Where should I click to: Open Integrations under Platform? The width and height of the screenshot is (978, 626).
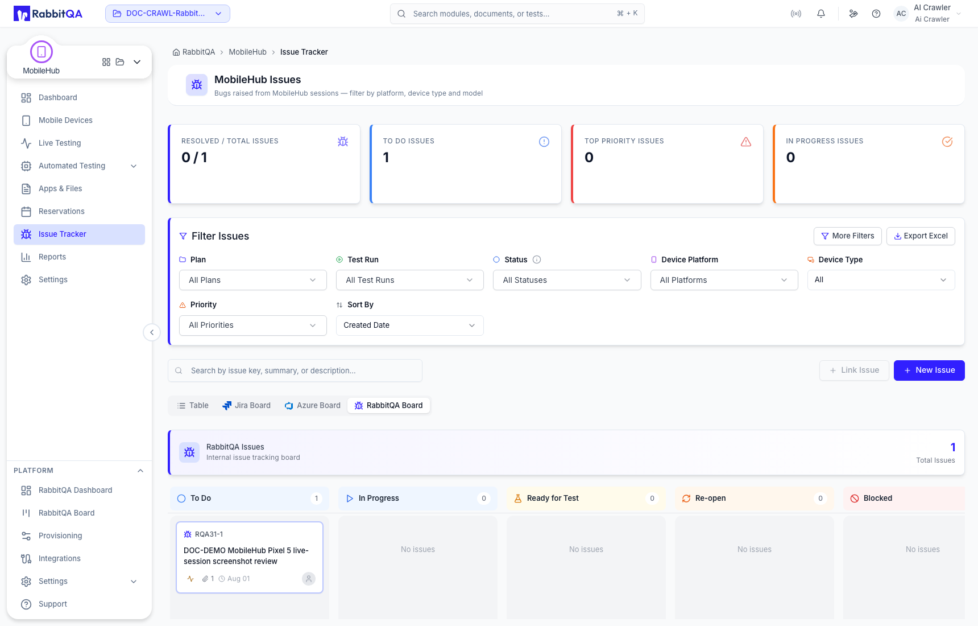click(x=79, y=559)
